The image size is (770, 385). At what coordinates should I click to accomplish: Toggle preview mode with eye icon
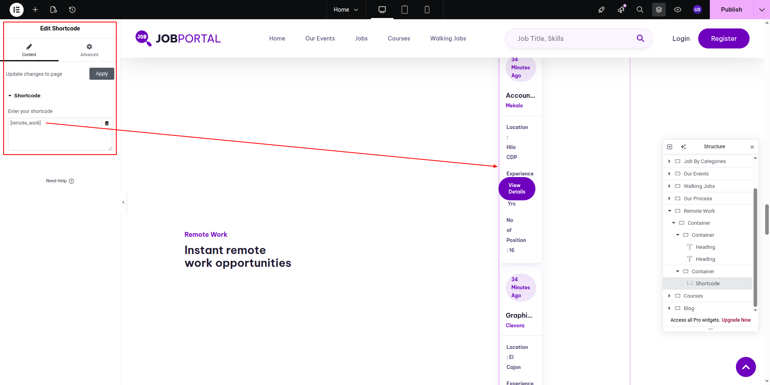pyautogui.click(x=678, y=10)
